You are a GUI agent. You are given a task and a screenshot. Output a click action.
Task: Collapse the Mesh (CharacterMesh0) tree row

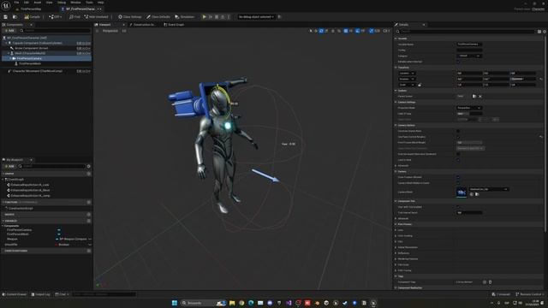pos(9,53)
